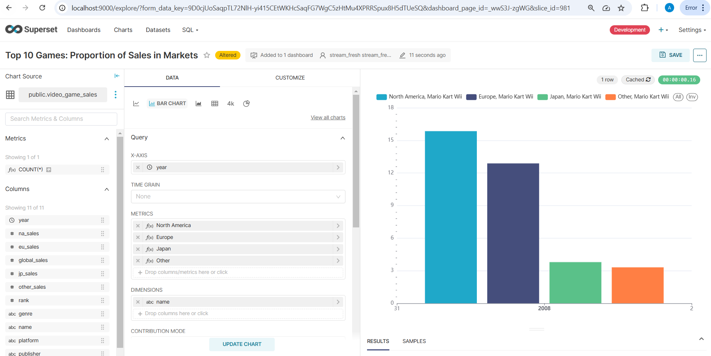
Task: Select the table visualization icon
Action: tap(215, 104)
